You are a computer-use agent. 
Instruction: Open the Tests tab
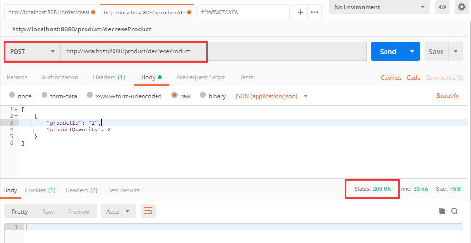tap(246, 77)
